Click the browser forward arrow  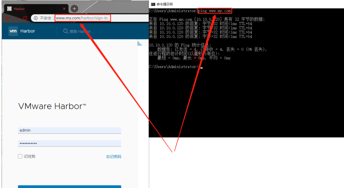17,18
